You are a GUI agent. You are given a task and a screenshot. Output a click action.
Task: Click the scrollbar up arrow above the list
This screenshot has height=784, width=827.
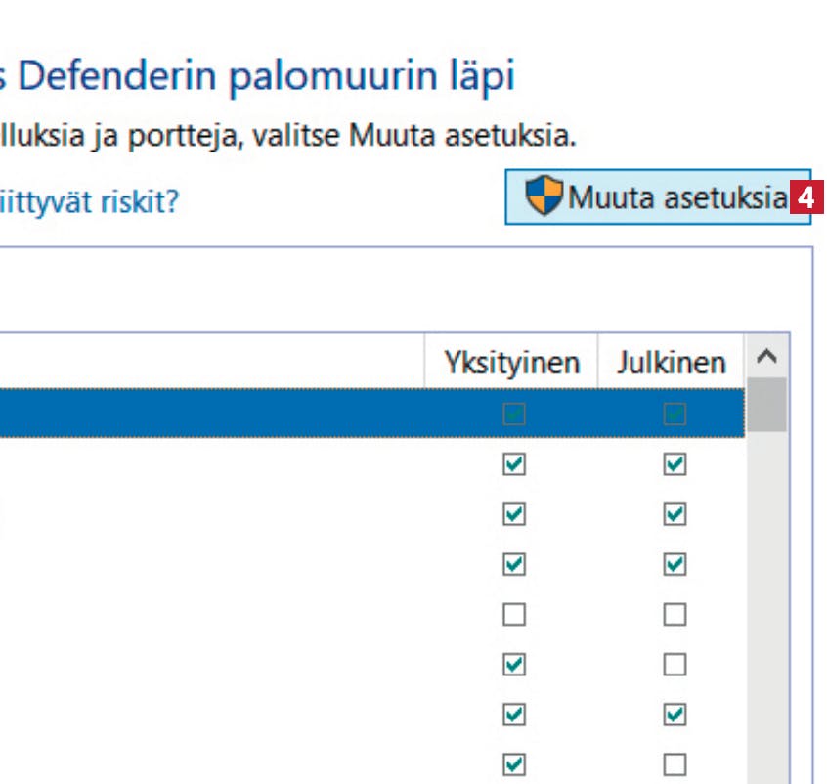766,357
